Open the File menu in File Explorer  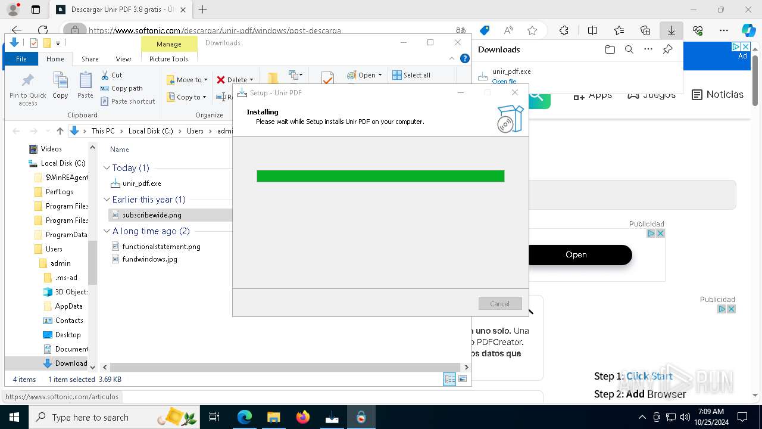pos(21,59)
